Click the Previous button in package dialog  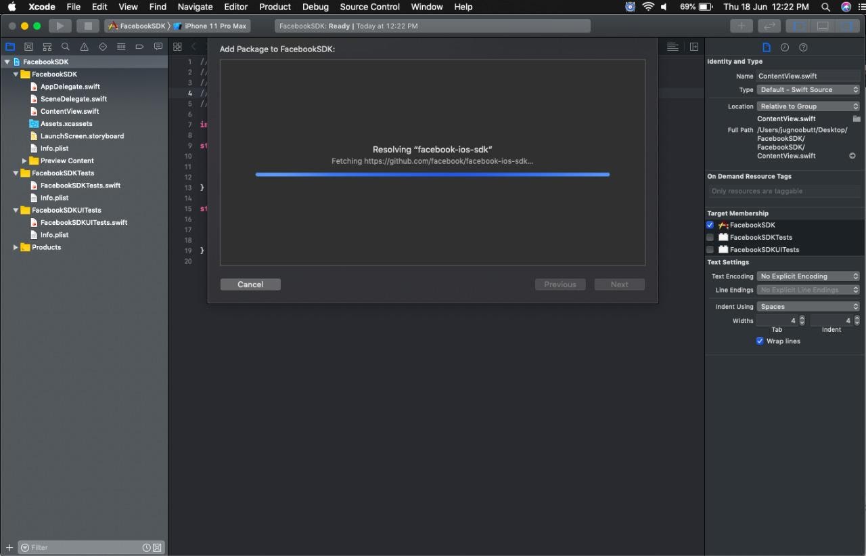560,284
